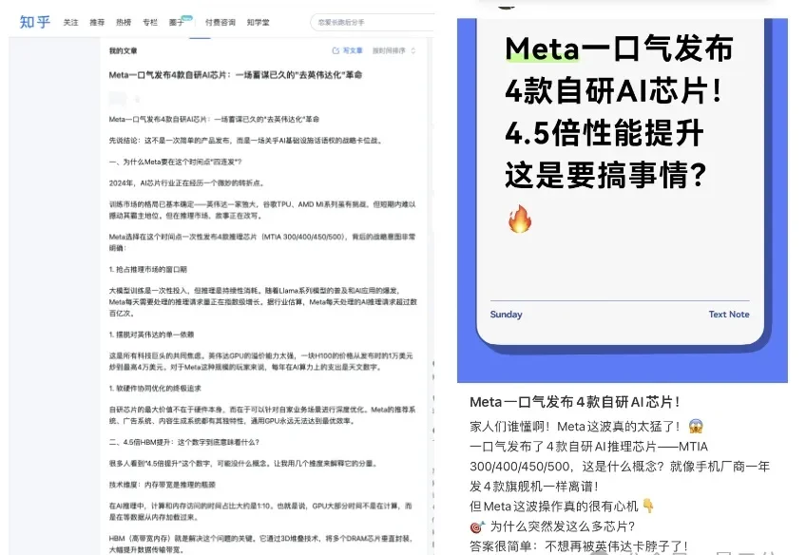Screen dimensions: 806x555
Task: Switch to the 推荐 tab
Action: pyautogui.click(x=97, y=22)
